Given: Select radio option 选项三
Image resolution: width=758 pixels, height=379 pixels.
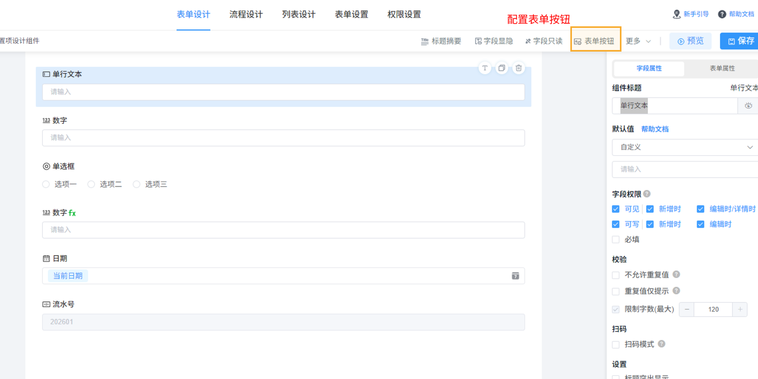Looking at the screenshot, I should (137, 184).
